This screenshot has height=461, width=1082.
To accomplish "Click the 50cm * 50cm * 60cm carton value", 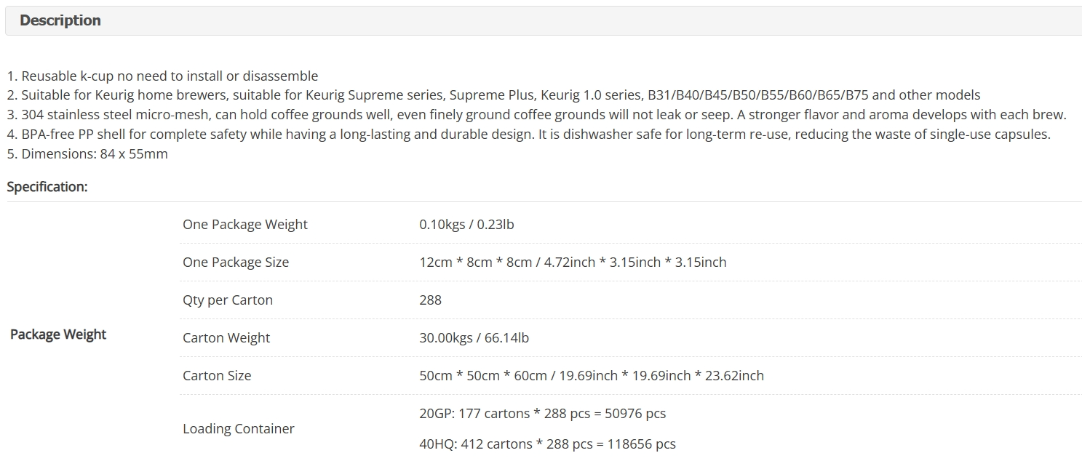I will pyautogui.click(x=592, y=375).
